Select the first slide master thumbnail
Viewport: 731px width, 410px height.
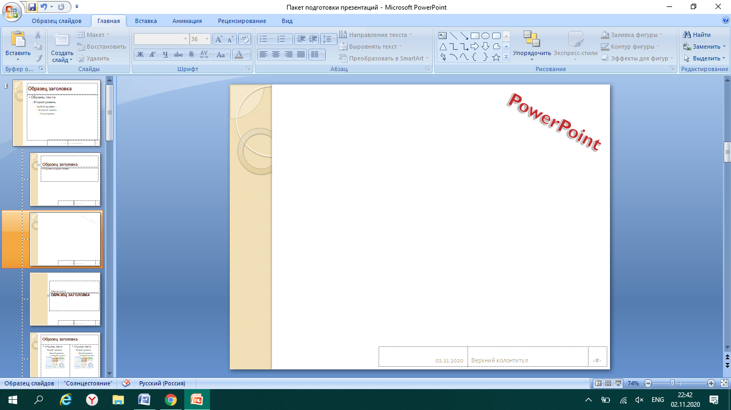pos(56,113)
